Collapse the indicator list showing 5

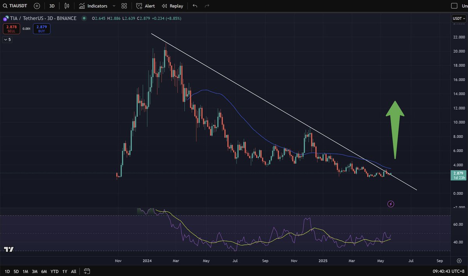pos(7,39)
